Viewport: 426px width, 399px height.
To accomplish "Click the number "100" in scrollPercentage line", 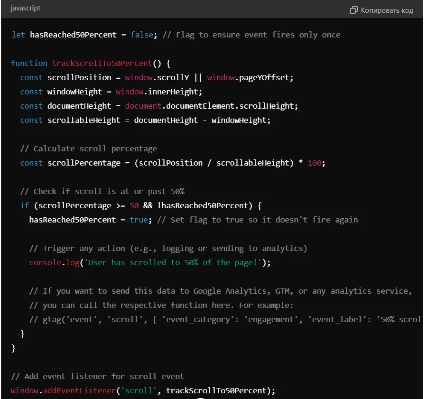I will pyautogui.click(x=314, y=163).
